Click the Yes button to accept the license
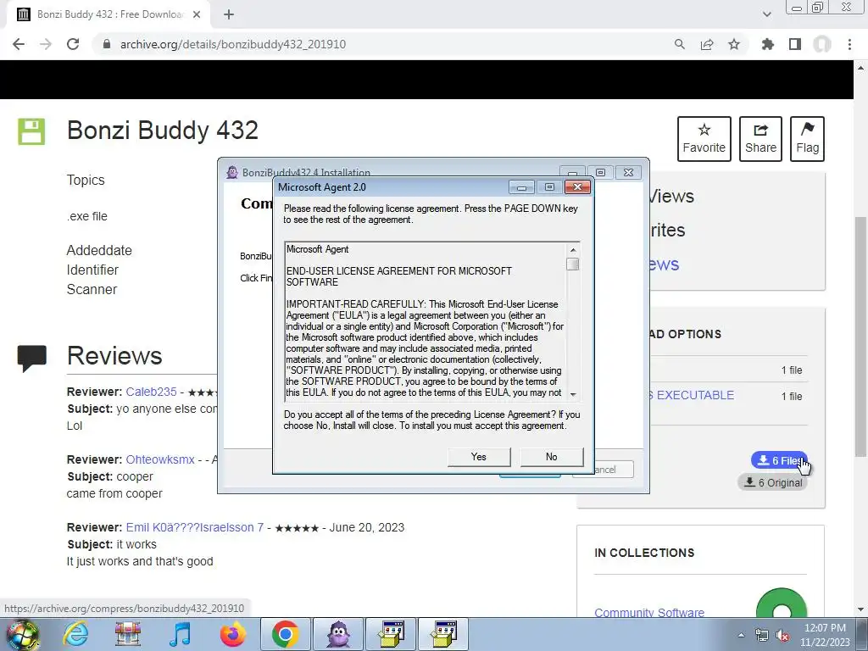Viewport: 868px width, 651px height. pyautogui.click(x=479, y=457)
